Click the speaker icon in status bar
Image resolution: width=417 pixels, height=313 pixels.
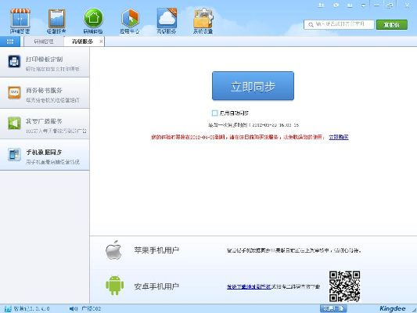point(73,309)
